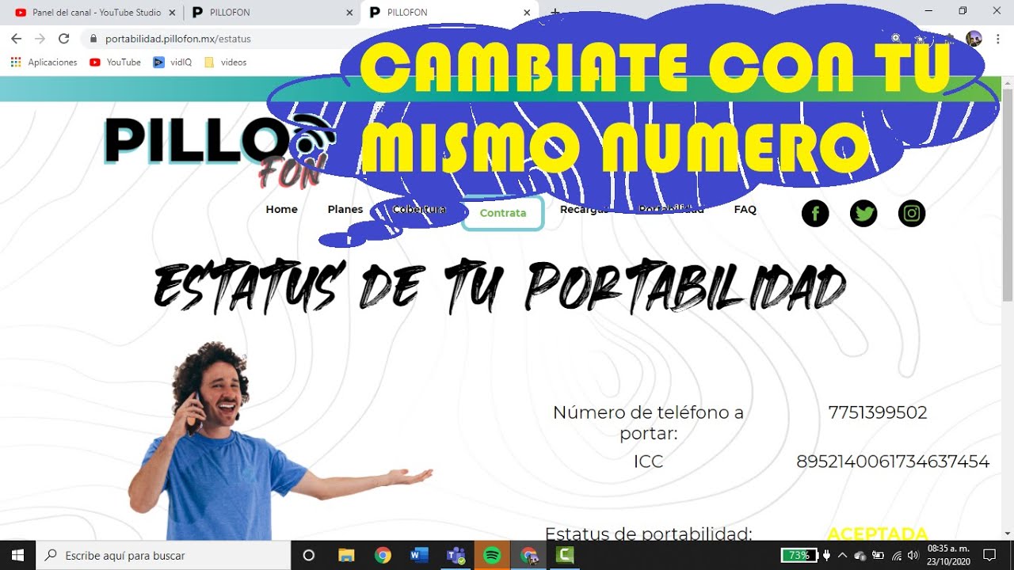The width and height of the screenshot is (1014, 570).
Task: Click the man on phone image
Action: coord(281,442)
